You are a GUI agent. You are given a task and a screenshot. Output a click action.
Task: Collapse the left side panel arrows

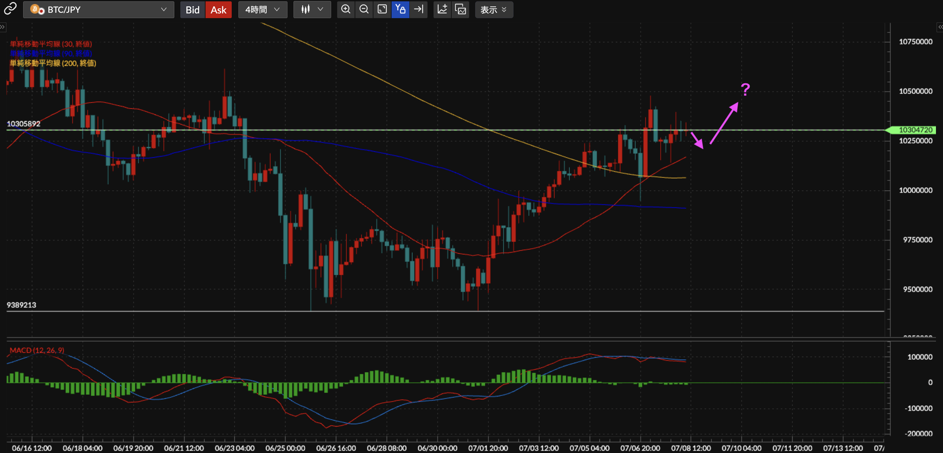point(3,27)
